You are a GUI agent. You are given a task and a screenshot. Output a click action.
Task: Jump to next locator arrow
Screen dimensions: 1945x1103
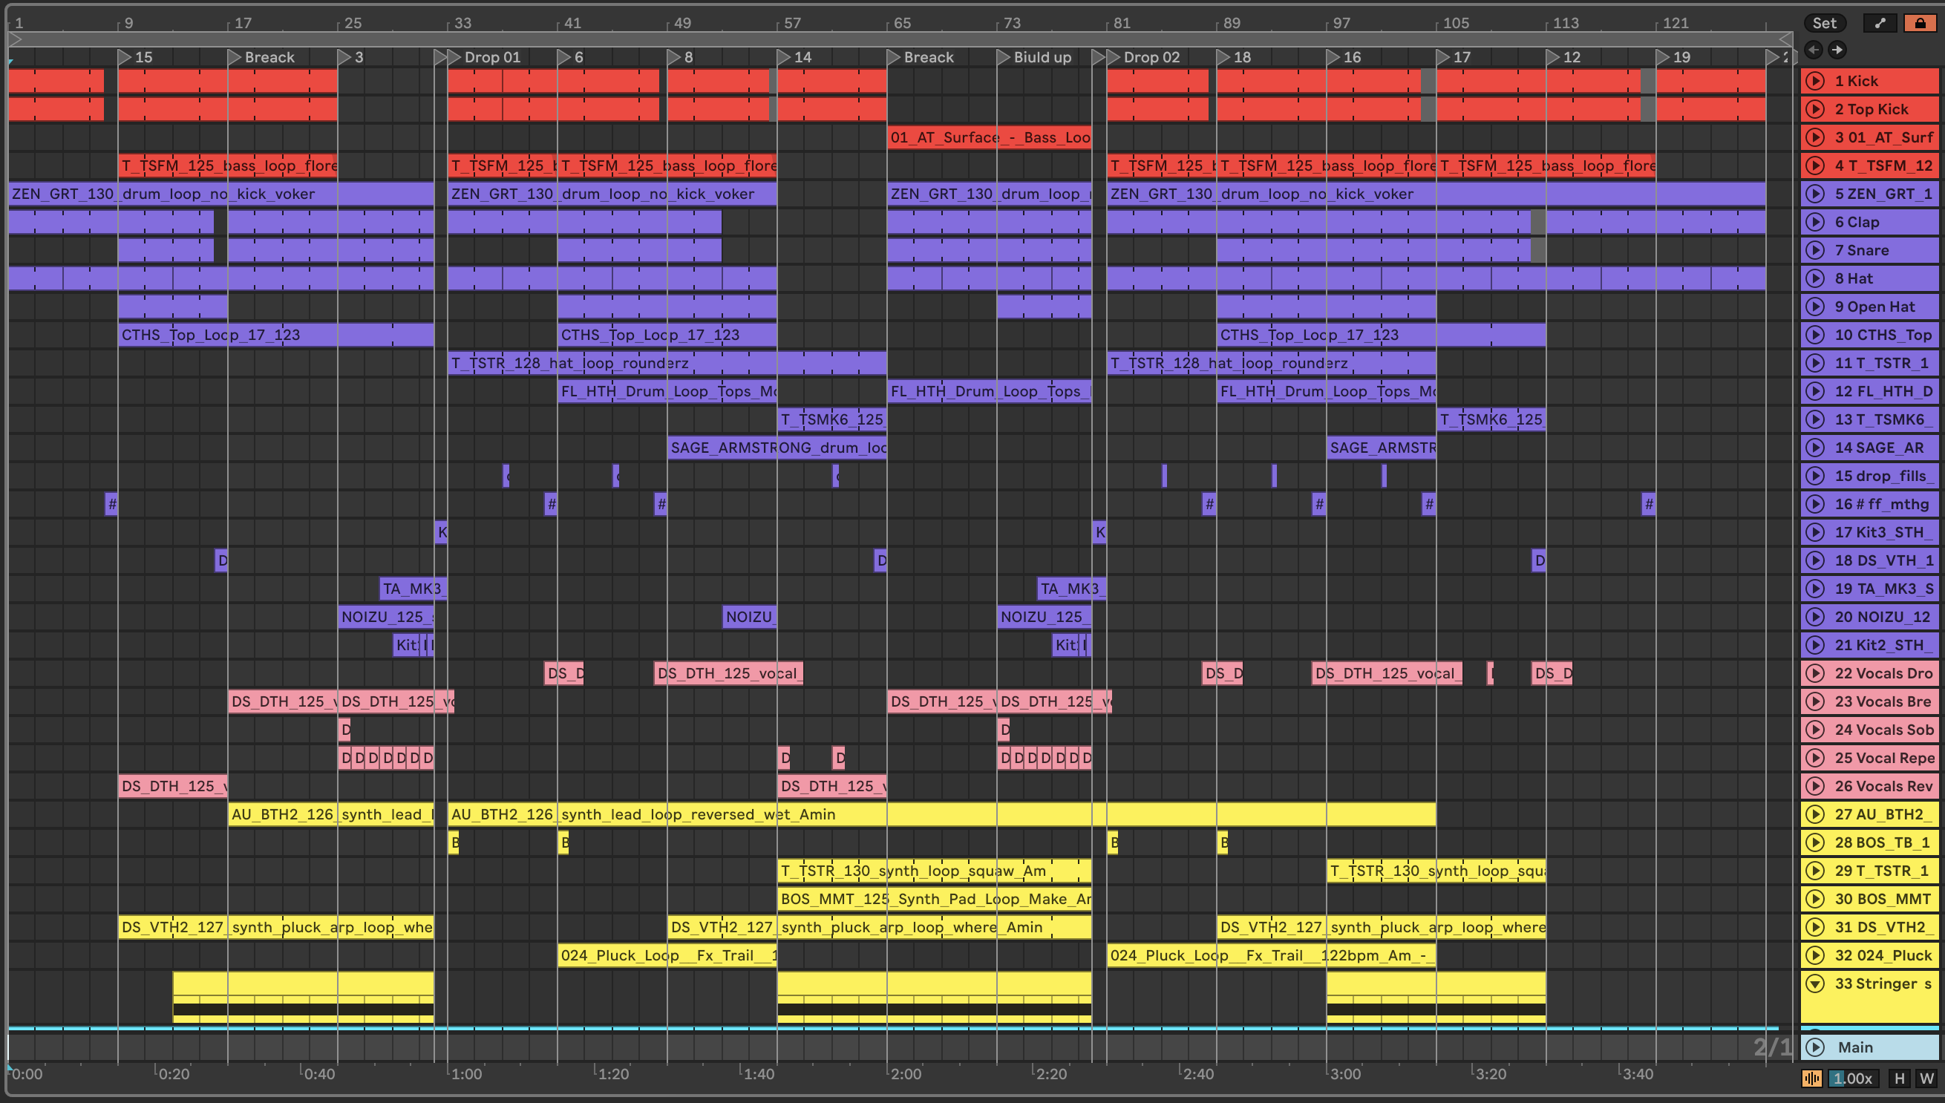[x=1837, y=50]
